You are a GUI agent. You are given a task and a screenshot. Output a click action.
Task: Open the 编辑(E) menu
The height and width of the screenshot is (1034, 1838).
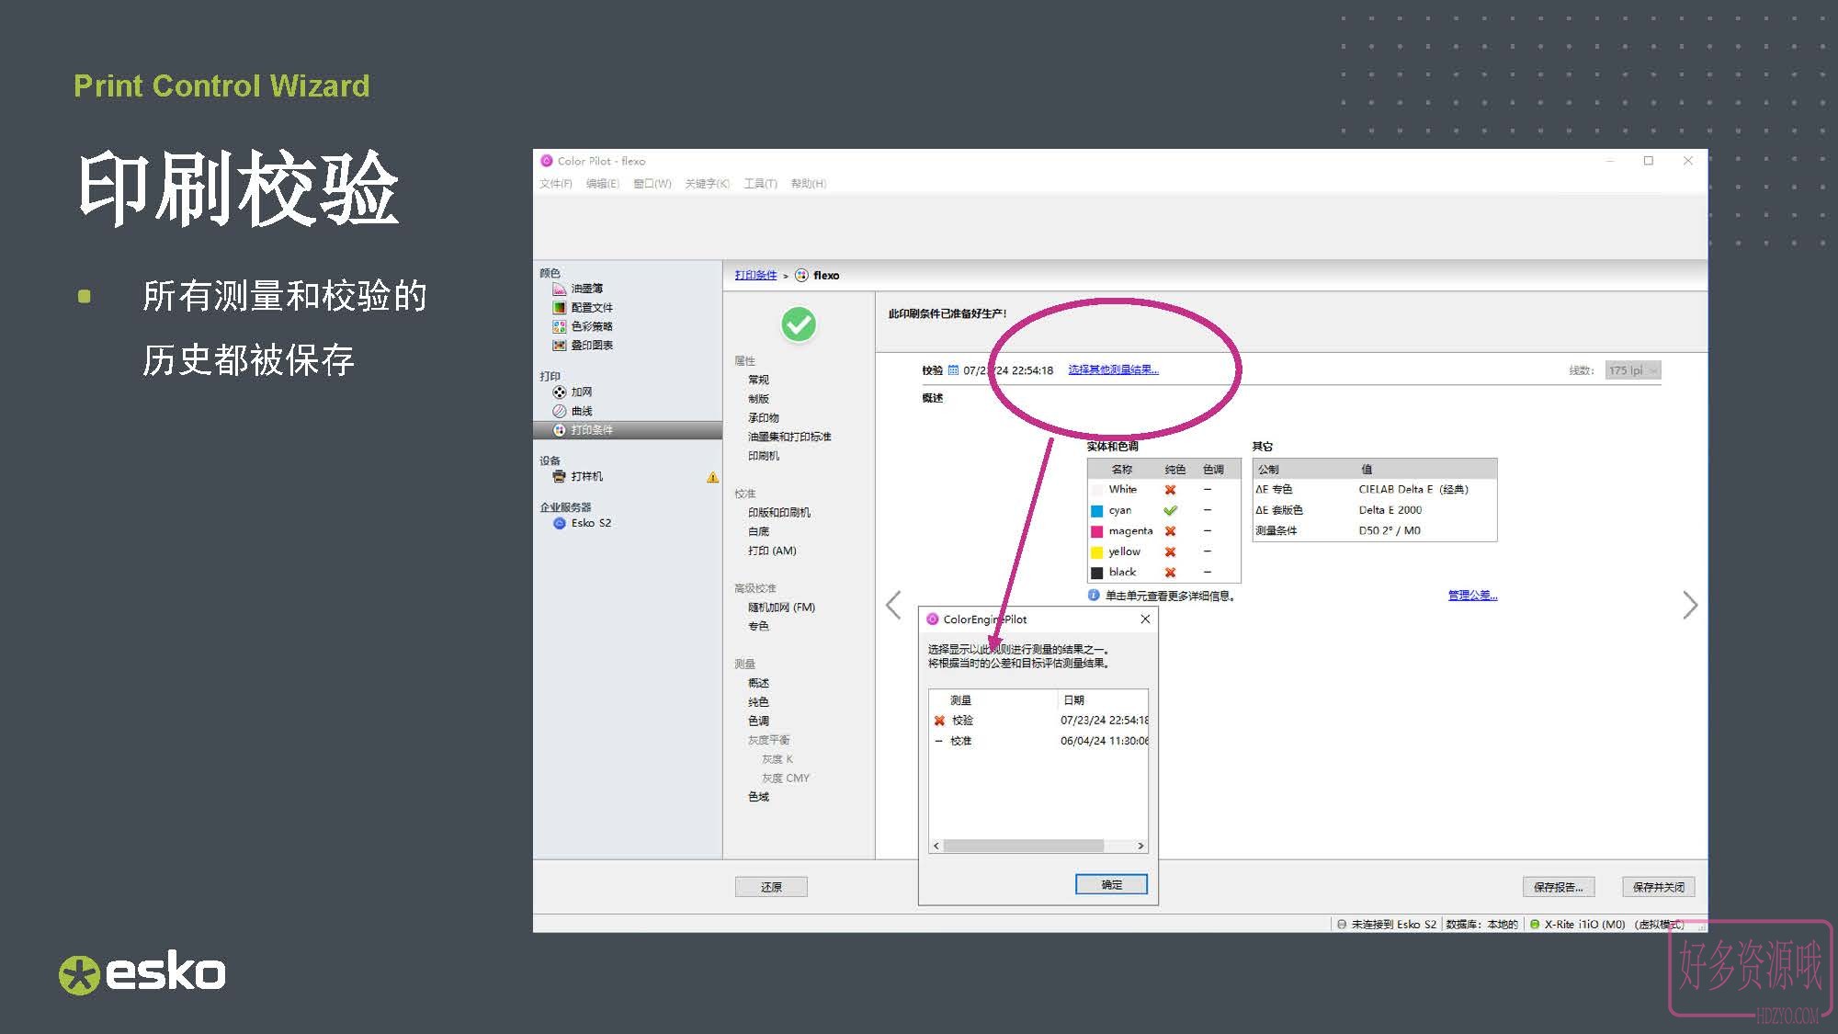click(x=603, y=184)
